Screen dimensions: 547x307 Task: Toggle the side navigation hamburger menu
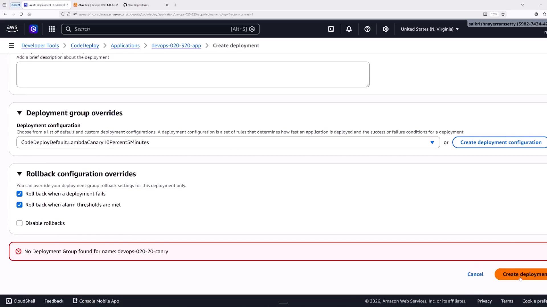click(11, 45)
